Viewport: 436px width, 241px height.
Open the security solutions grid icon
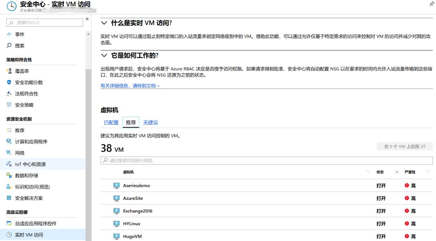point(9,198)
